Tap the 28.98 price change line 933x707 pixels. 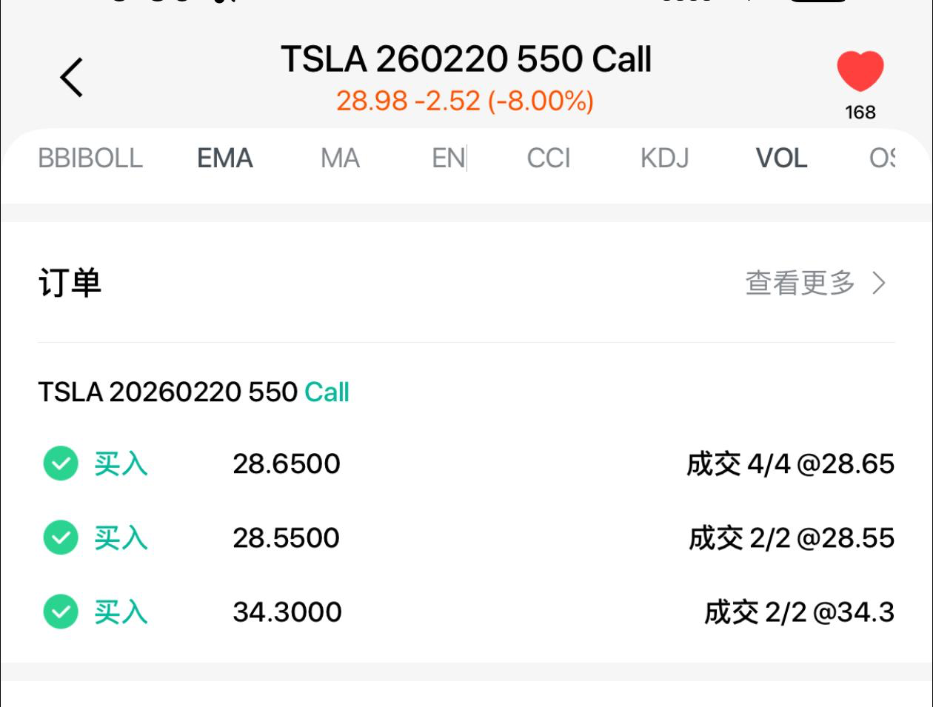[x=465, y=101]
